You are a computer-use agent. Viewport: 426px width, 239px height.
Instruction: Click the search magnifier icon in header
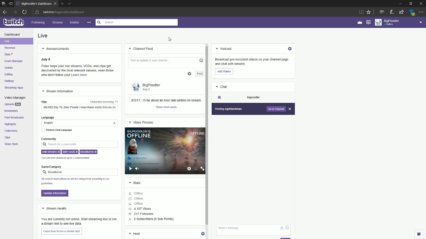click(x=99, y=22)
